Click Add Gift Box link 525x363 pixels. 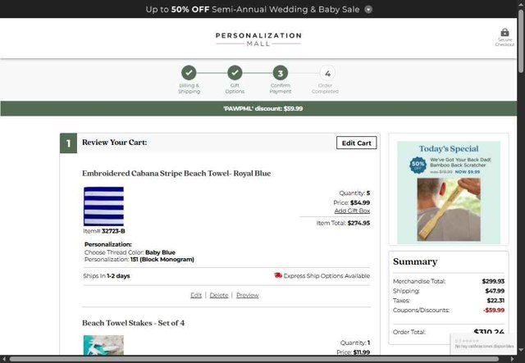[x=352, y=211]
